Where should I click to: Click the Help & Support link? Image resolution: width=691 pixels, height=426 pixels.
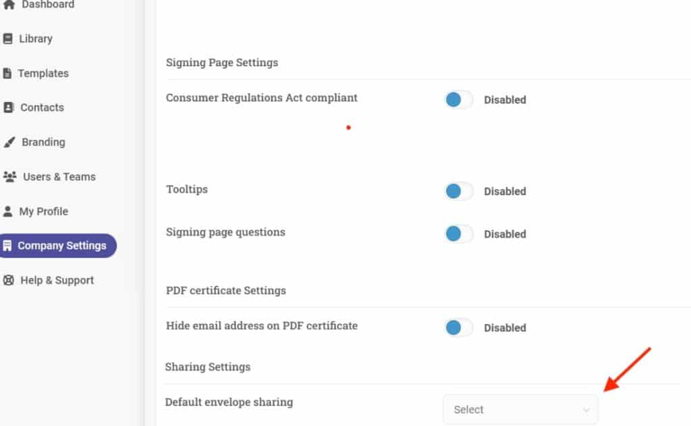(x=57, y=280)
